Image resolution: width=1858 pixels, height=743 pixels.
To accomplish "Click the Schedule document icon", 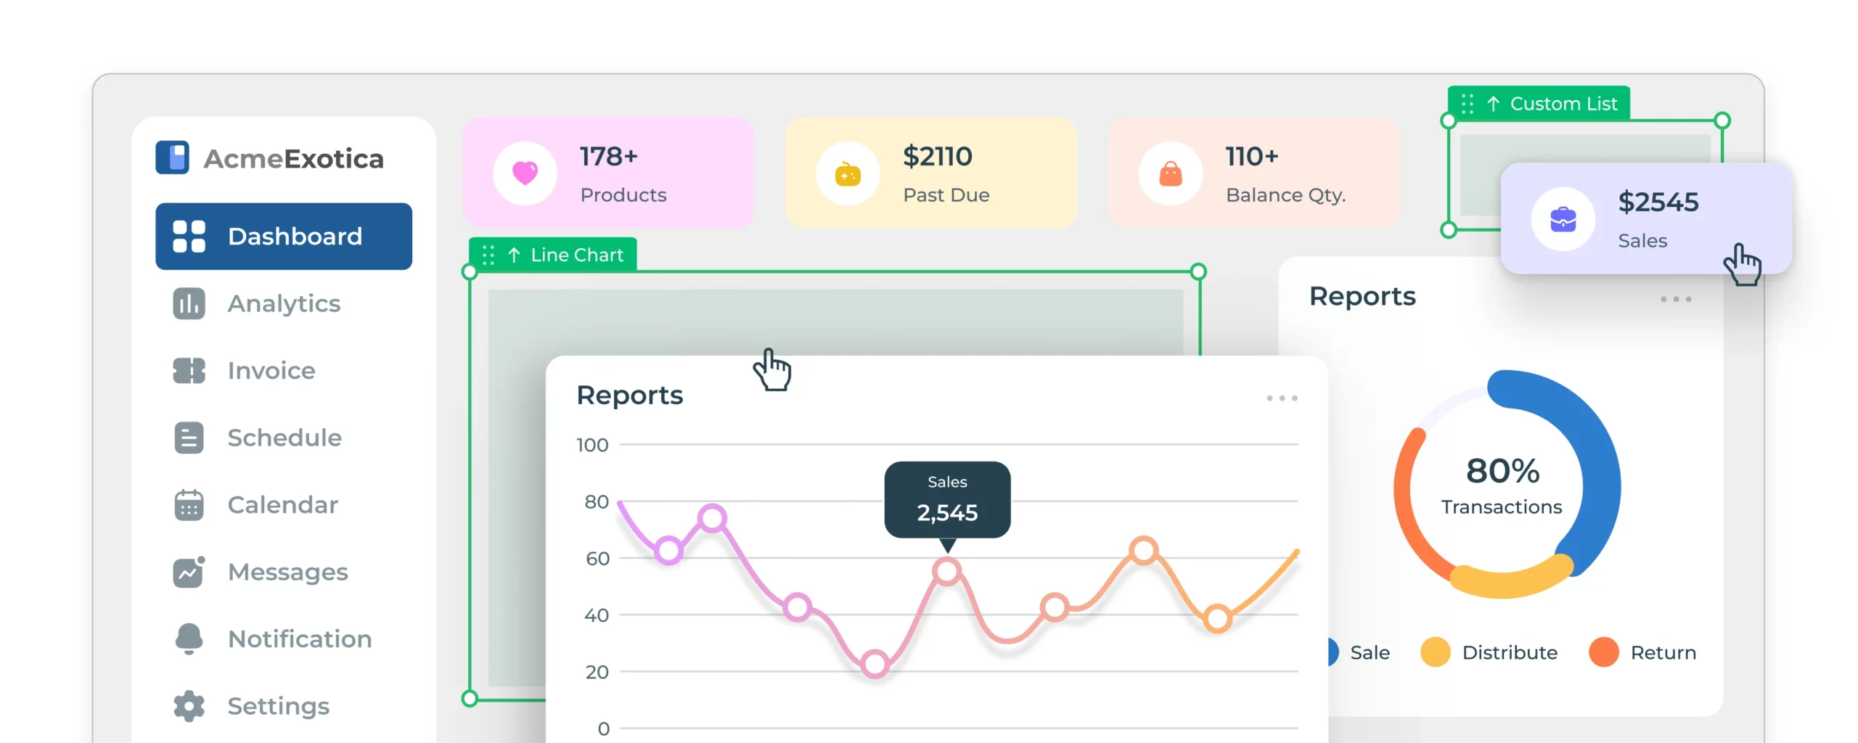I will (x=189, y=438).
